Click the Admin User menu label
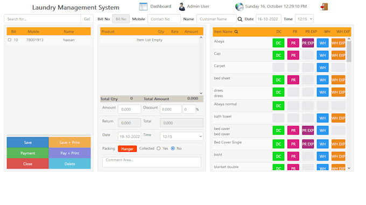Viewport: 366px width, 205px height. [x=198, y=6]
